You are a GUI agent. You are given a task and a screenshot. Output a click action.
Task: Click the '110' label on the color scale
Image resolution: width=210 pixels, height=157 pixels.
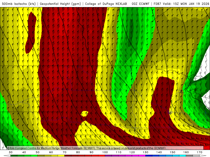[x=119, y=152]
